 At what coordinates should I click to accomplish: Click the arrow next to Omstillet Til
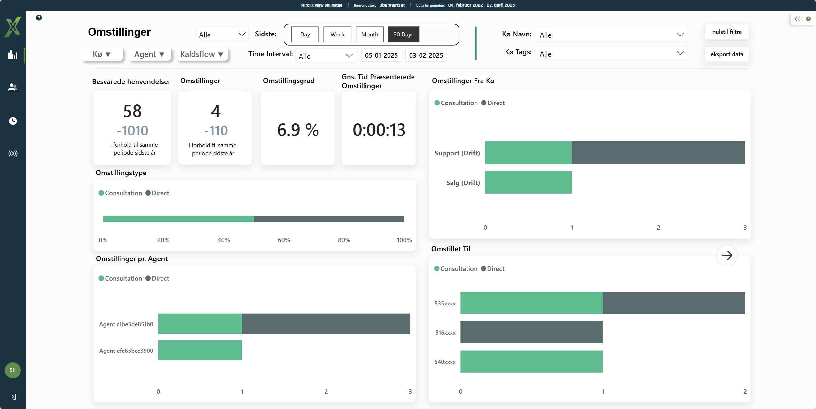coord(727,255)
